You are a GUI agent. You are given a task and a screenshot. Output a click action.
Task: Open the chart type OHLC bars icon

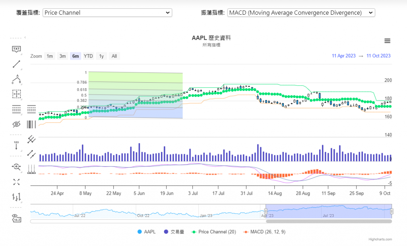(x=16, y=197)
